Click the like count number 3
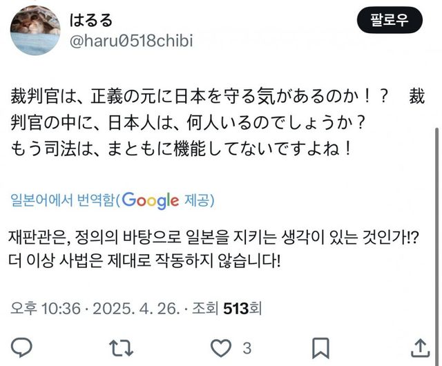 tap(246, 347)
